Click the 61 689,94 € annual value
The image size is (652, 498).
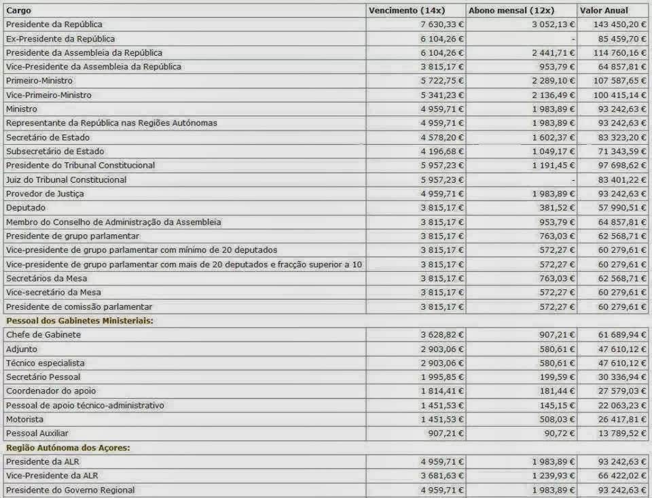tap(622, 335)
